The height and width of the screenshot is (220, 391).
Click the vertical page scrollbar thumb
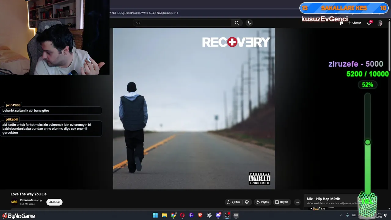click(x=389, y=46)
